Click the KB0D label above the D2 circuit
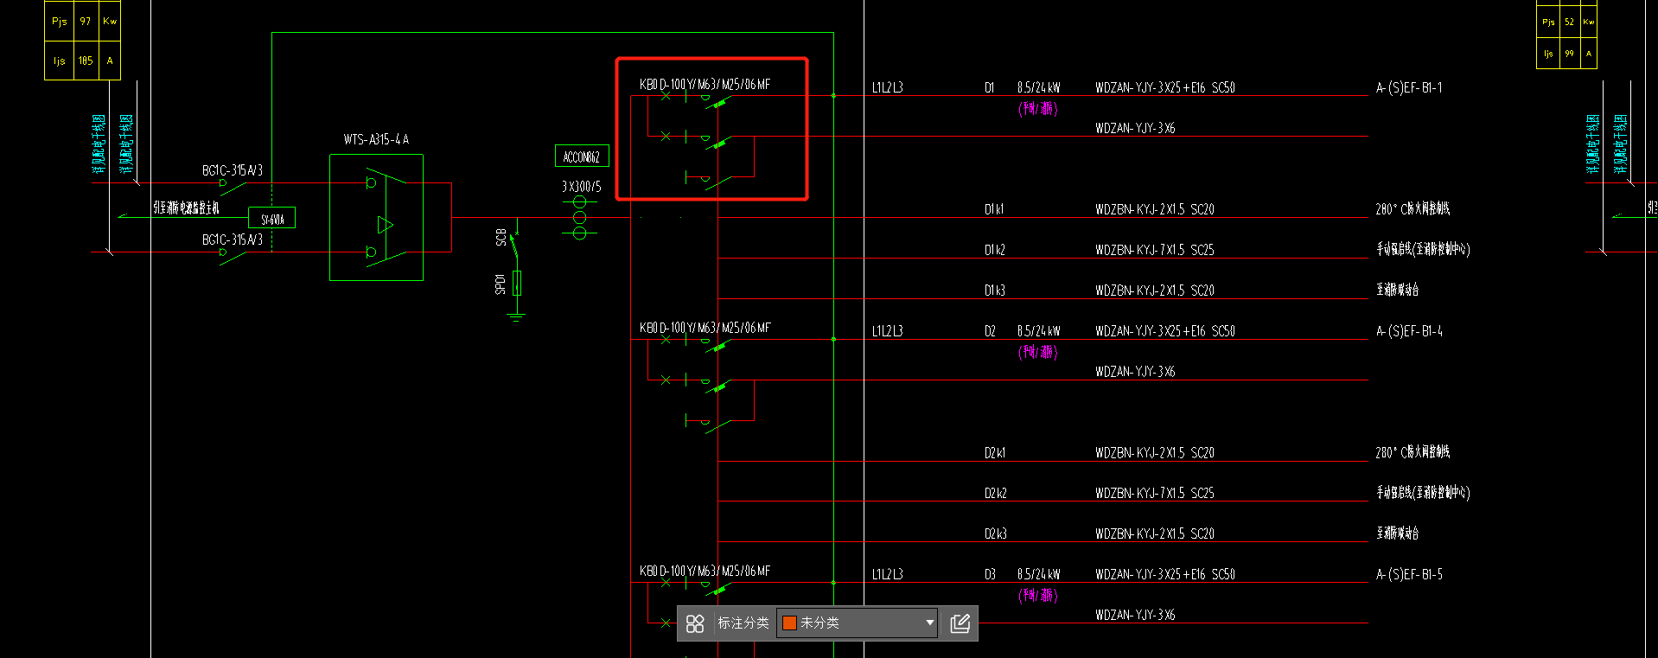The image size is (1658, 658). (x=705, y=328)
